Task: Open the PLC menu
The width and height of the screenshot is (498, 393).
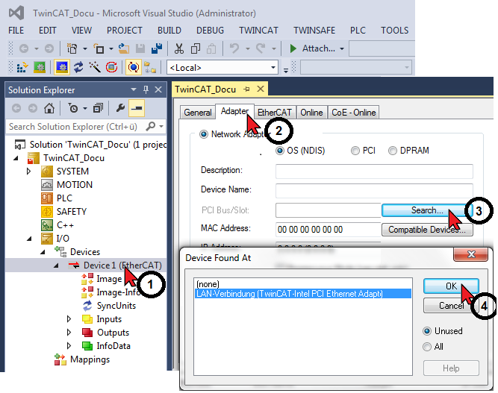Action: point(358,31)
